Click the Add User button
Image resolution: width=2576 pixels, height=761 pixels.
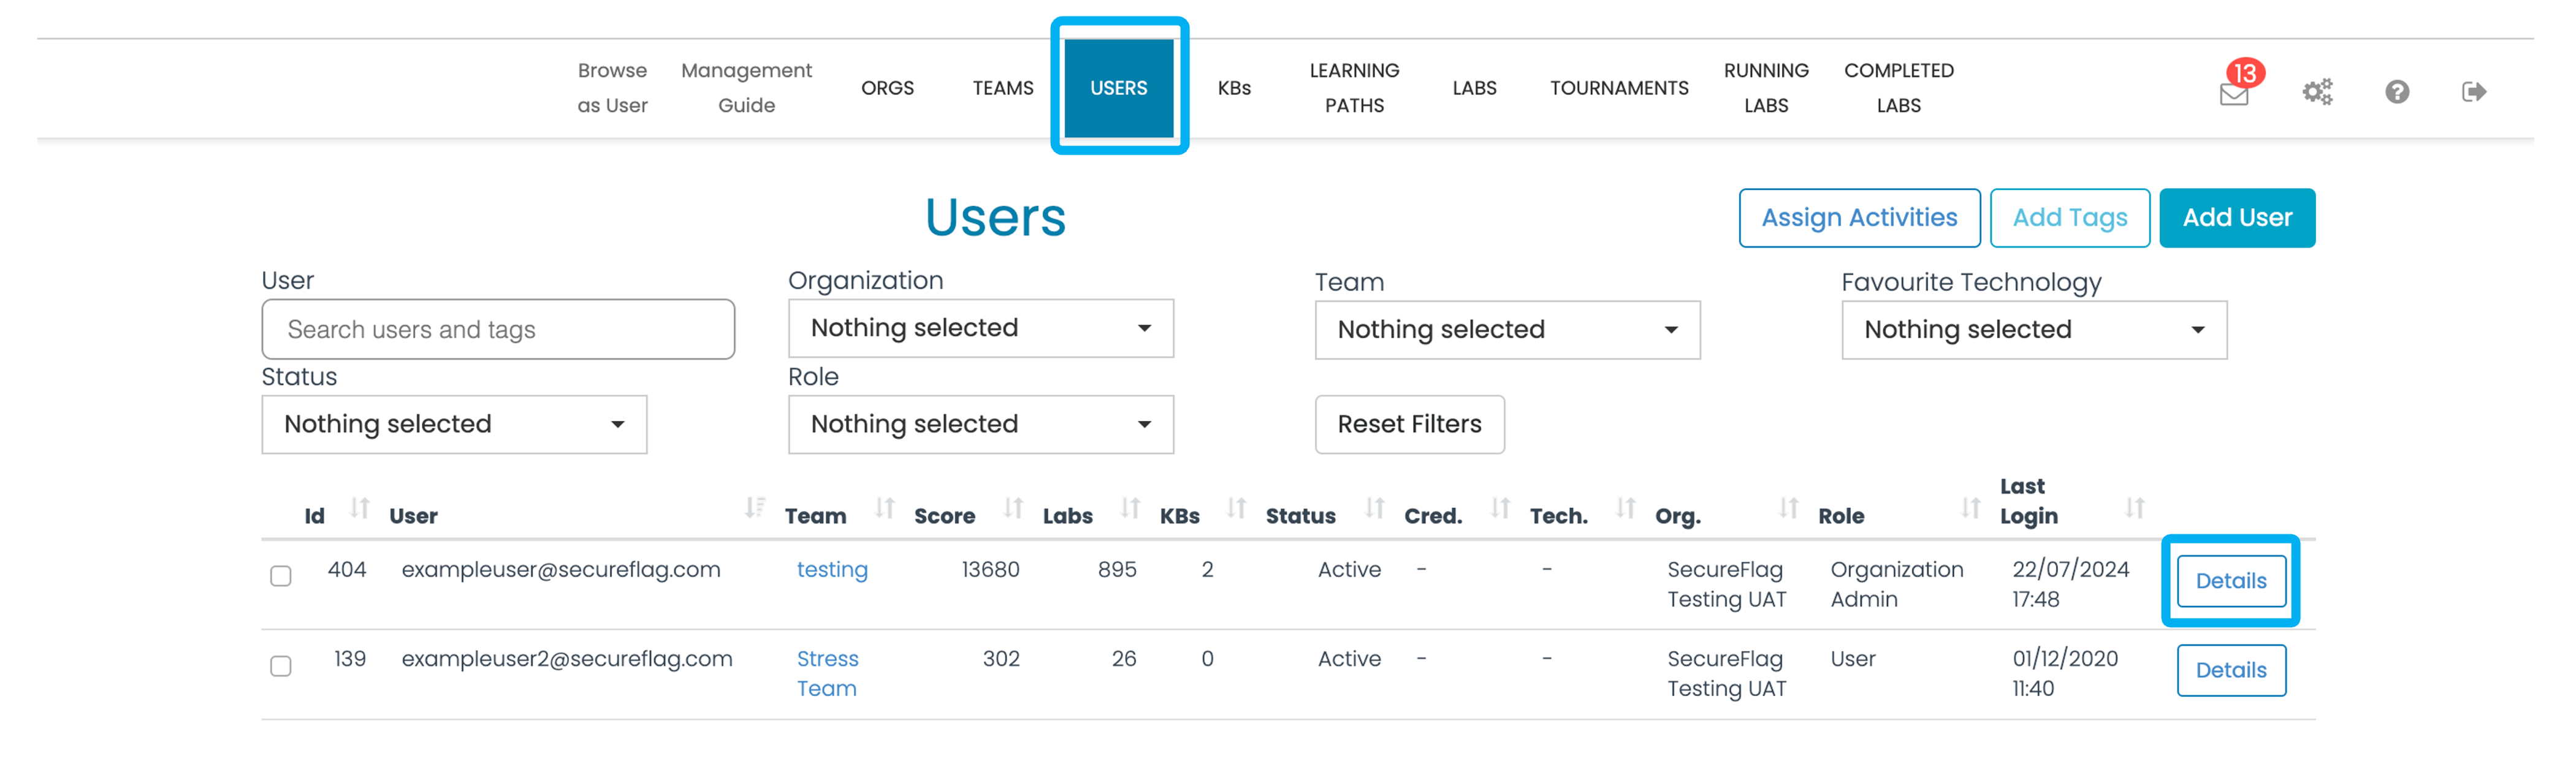[2237, 218]
